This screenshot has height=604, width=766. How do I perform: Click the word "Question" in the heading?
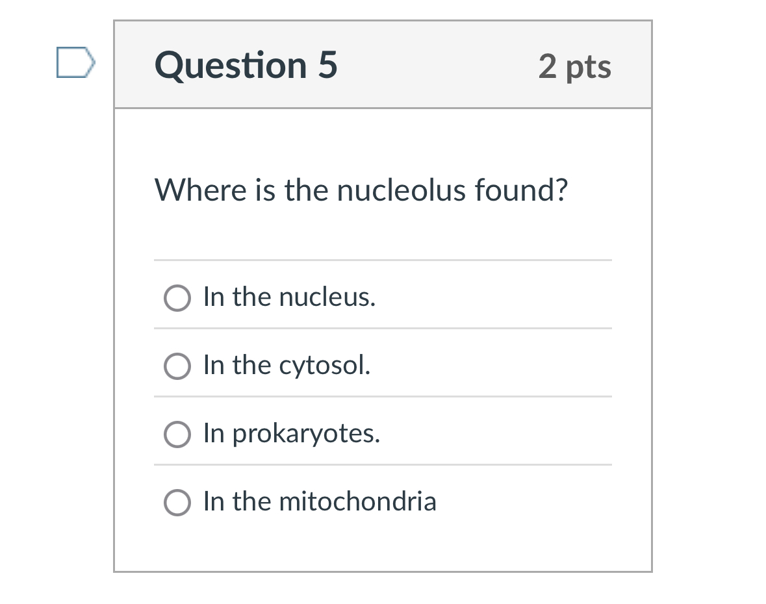[x=231, y=66]
